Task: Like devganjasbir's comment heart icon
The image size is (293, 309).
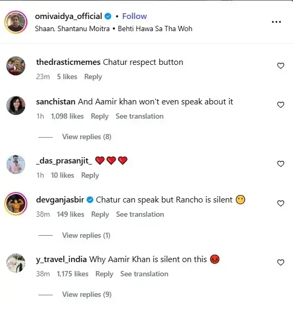Action: click(280, 203)
